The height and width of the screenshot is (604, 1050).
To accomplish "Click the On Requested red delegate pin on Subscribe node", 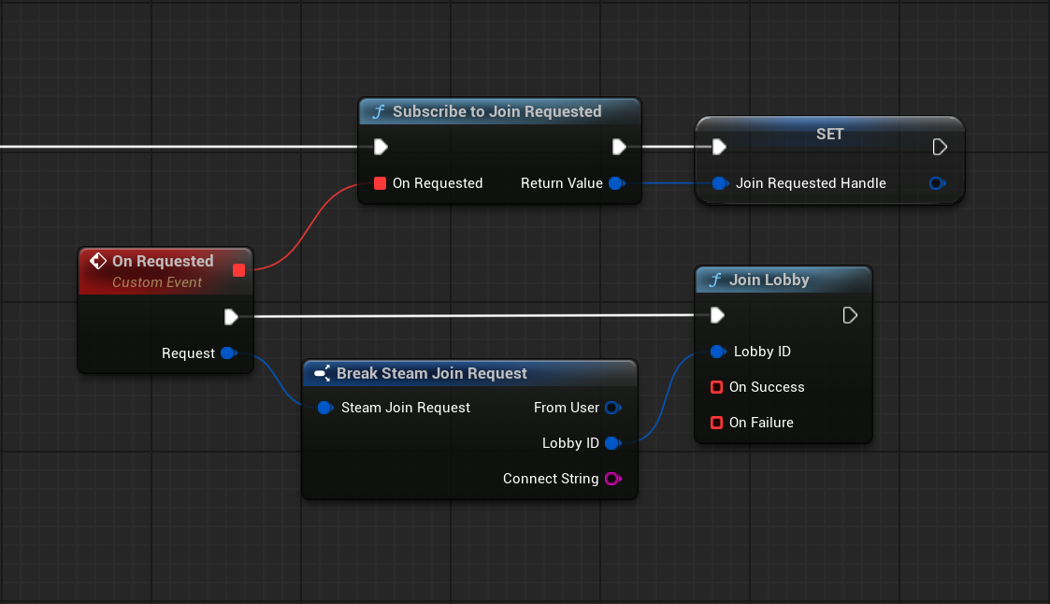I will pyautogui.click(x=380, y=183).
